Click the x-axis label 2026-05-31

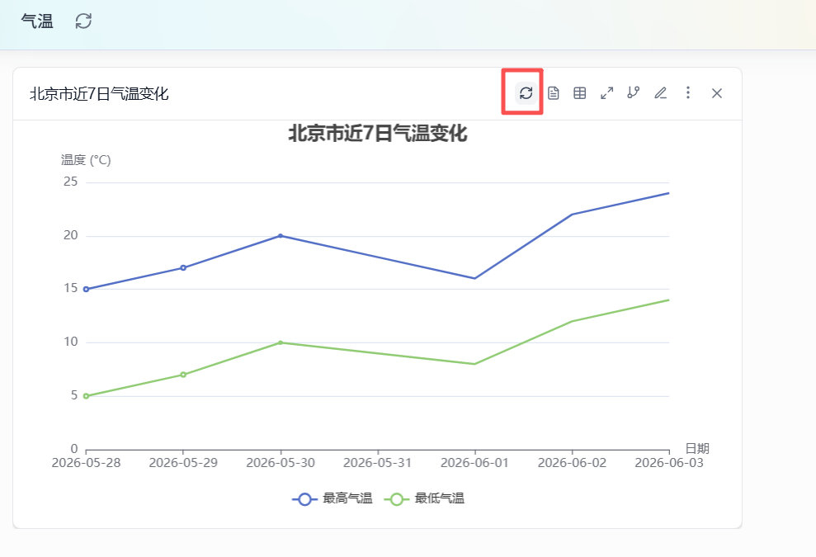point(377,463)
